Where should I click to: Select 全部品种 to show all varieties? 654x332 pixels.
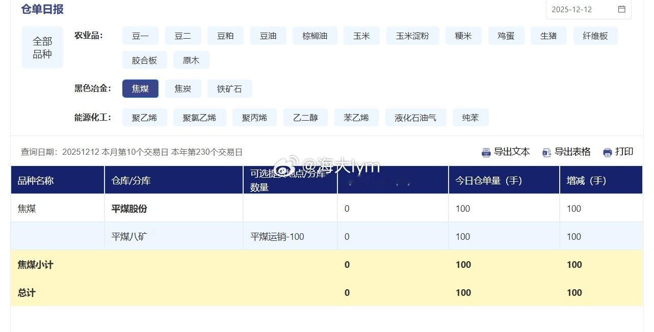click(x=42, y=46)
